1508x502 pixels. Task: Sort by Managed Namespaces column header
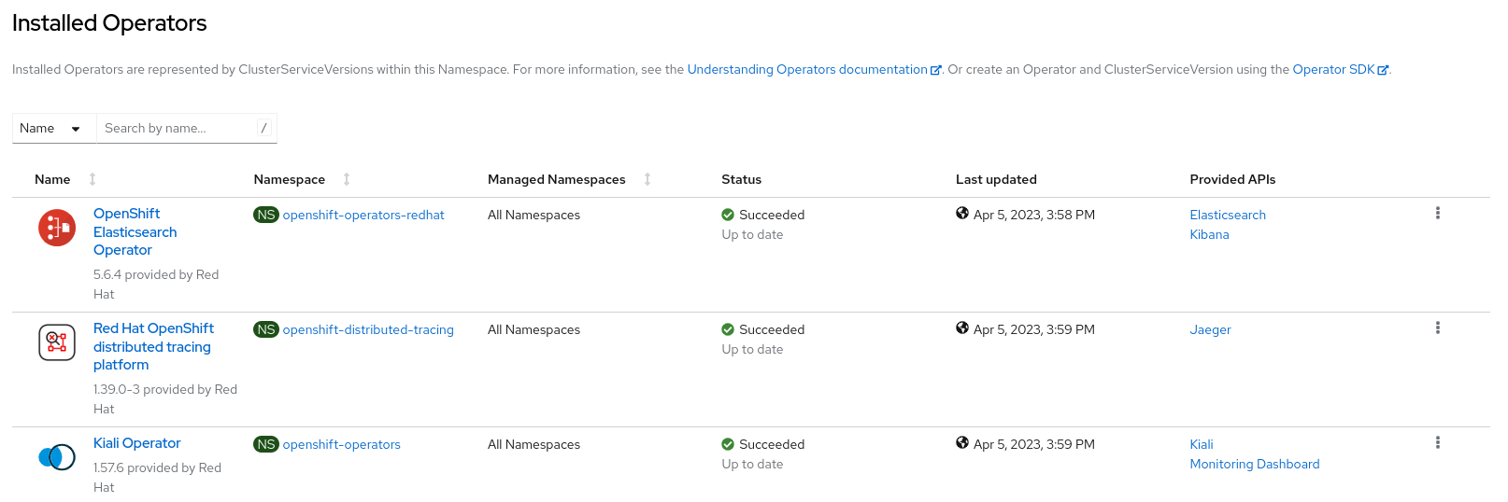557,179
